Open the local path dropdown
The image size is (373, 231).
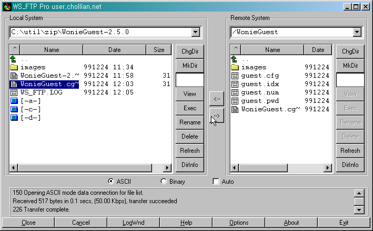click(196, 32)
